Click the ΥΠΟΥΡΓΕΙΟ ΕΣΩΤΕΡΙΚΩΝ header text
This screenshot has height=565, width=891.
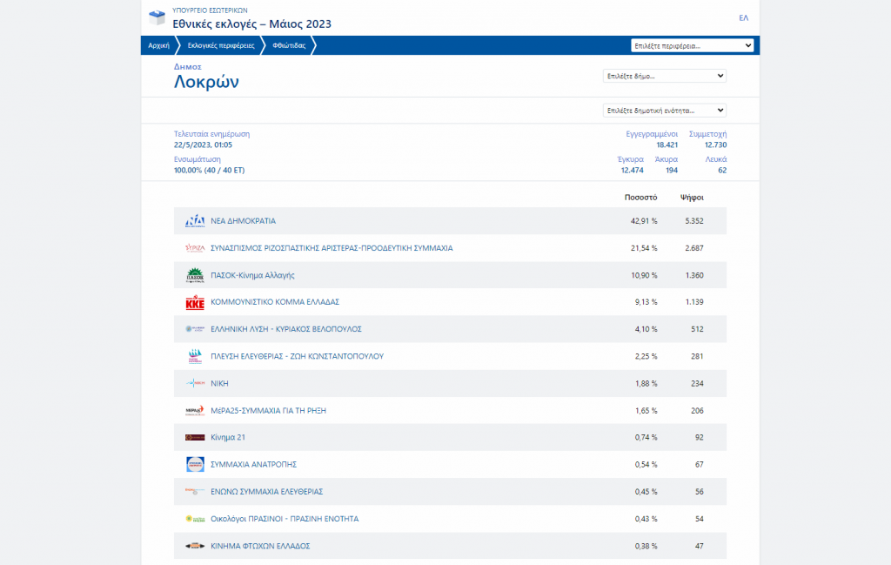210,10
